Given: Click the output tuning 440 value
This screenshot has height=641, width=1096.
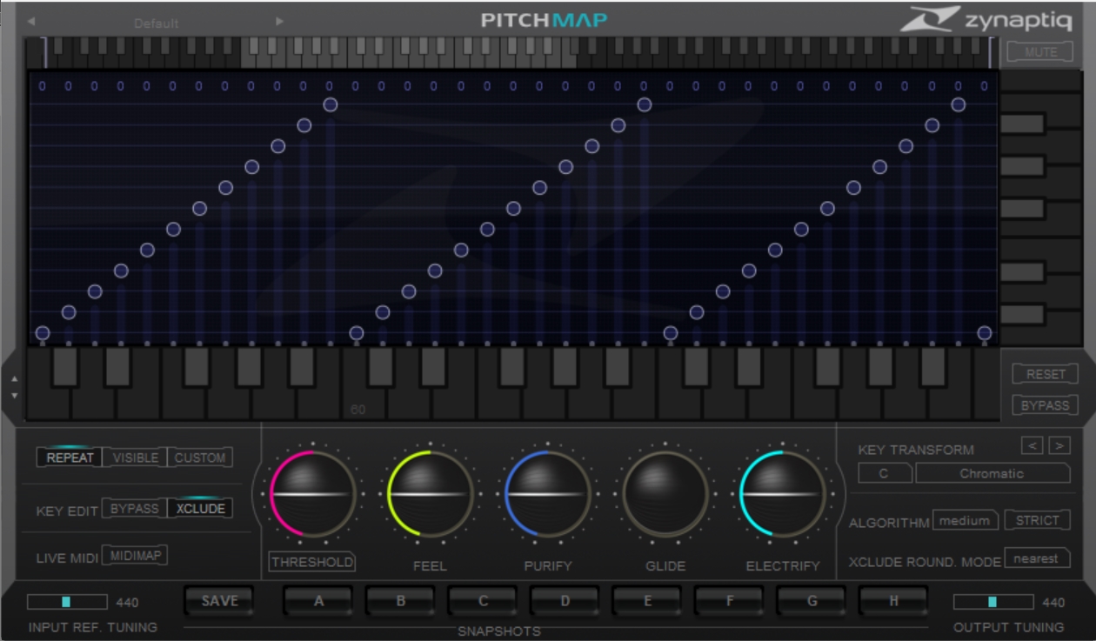Looking at the screenshot, I should coord(1053,602).
